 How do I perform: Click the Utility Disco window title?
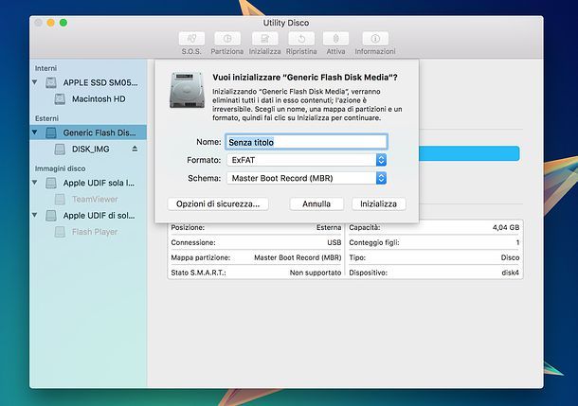pos(285,23)
